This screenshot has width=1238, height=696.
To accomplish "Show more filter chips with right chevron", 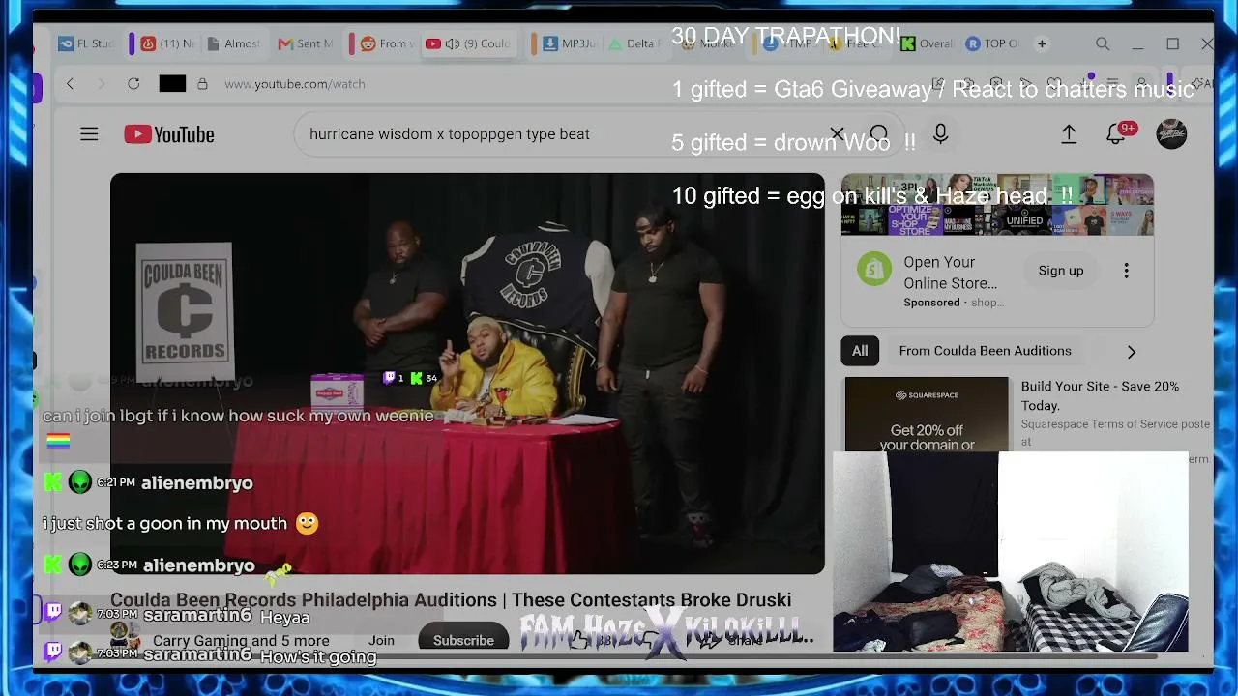I will 1132,352.
